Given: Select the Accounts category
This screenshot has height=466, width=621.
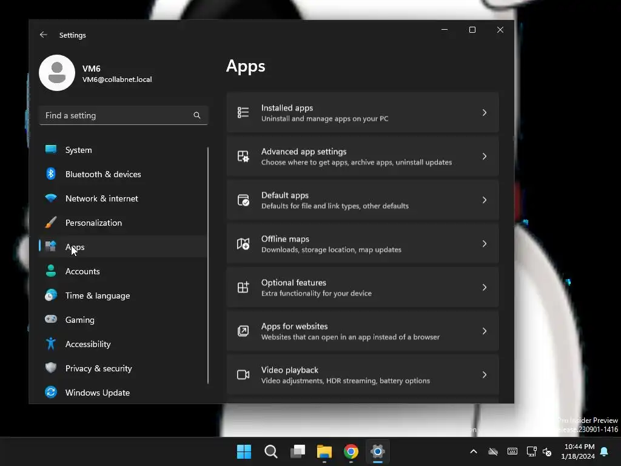Looking at the screenshot, I should click(x=123, y=271).
